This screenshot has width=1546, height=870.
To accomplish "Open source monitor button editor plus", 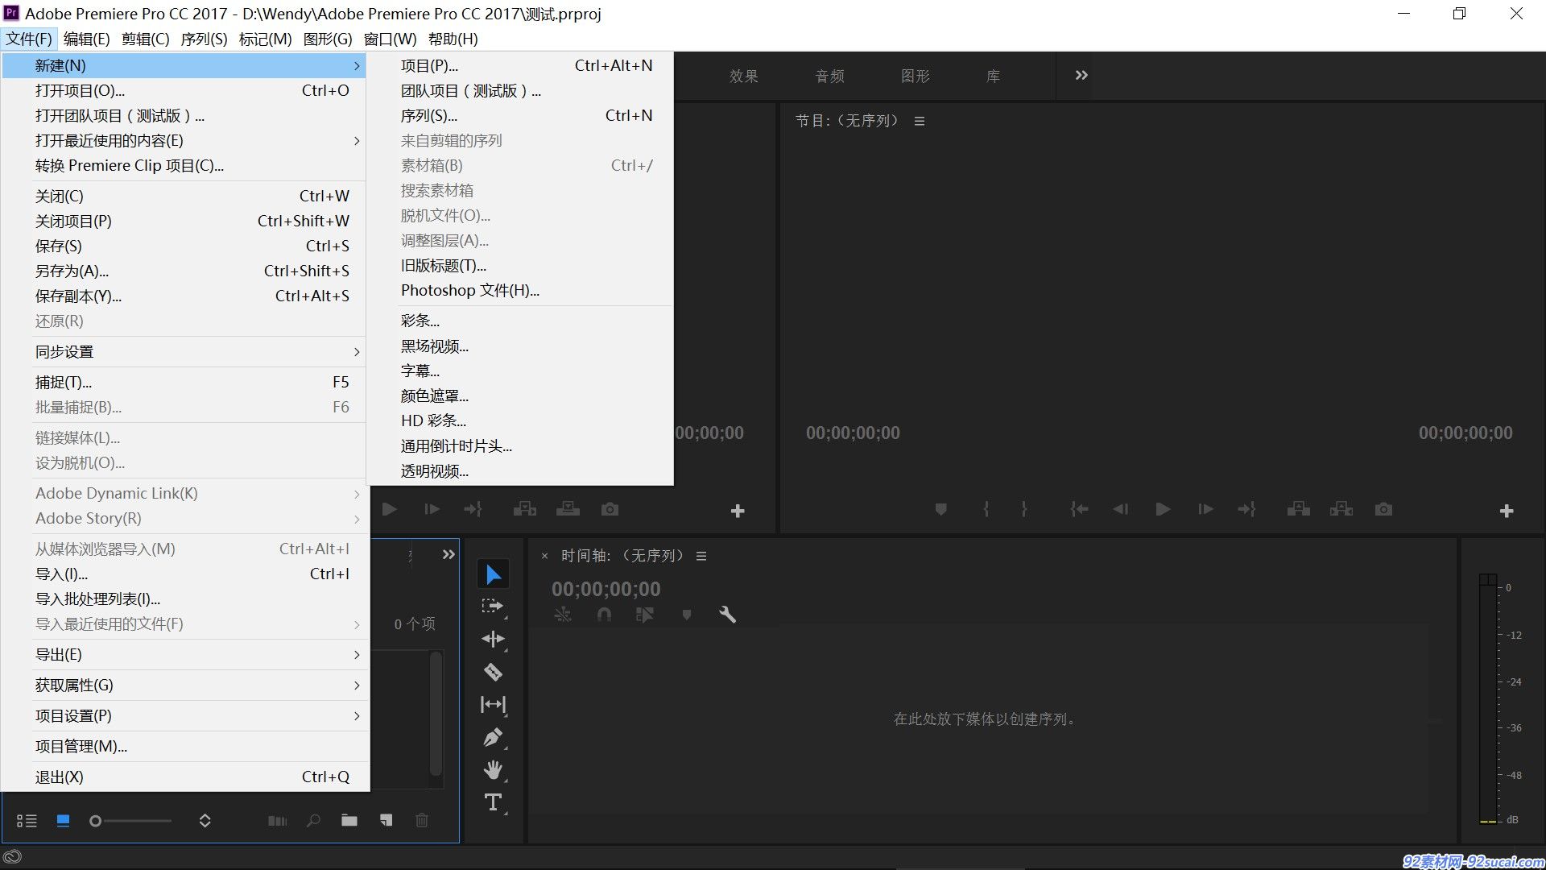I will 738,511.
